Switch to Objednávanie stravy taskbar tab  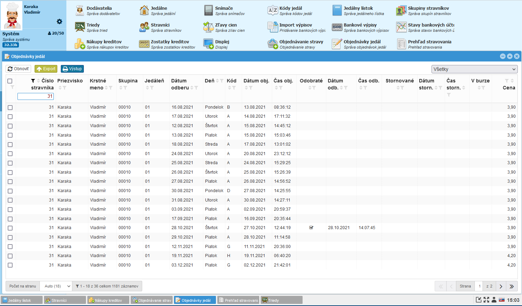152,300
